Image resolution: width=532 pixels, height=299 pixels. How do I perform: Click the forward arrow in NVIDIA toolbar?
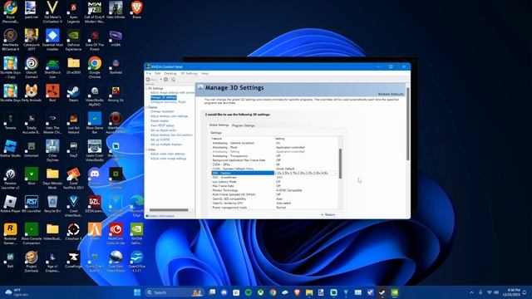pos(165,80)
